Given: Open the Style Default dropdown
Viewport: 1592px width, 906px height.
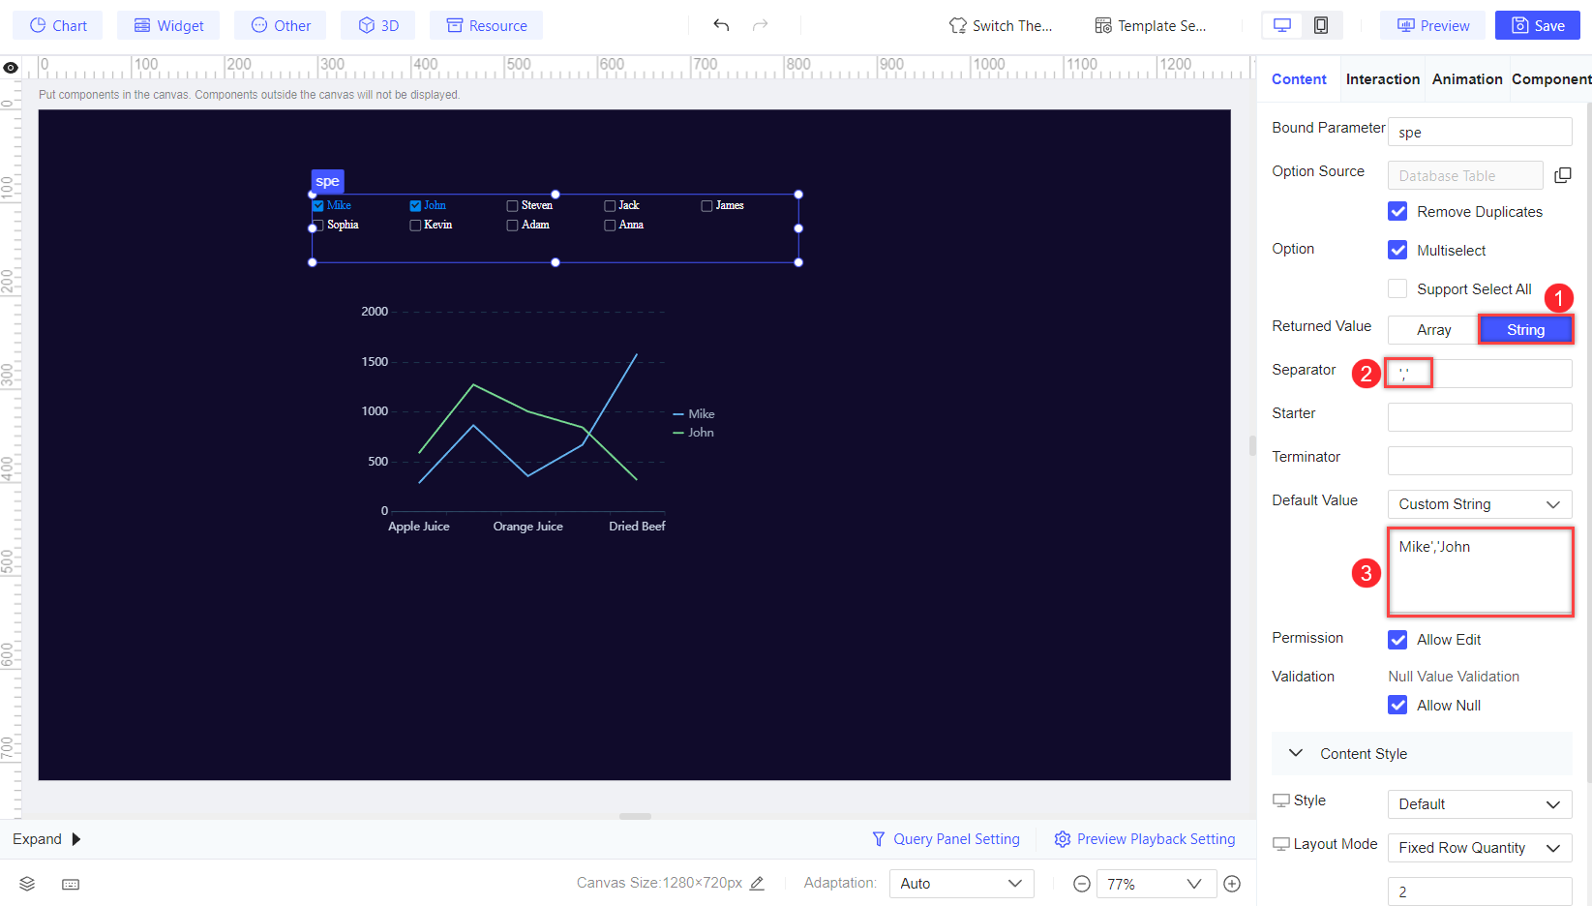Looking at the screenshot, I should pyautogui.click(x=1480, y=804).
